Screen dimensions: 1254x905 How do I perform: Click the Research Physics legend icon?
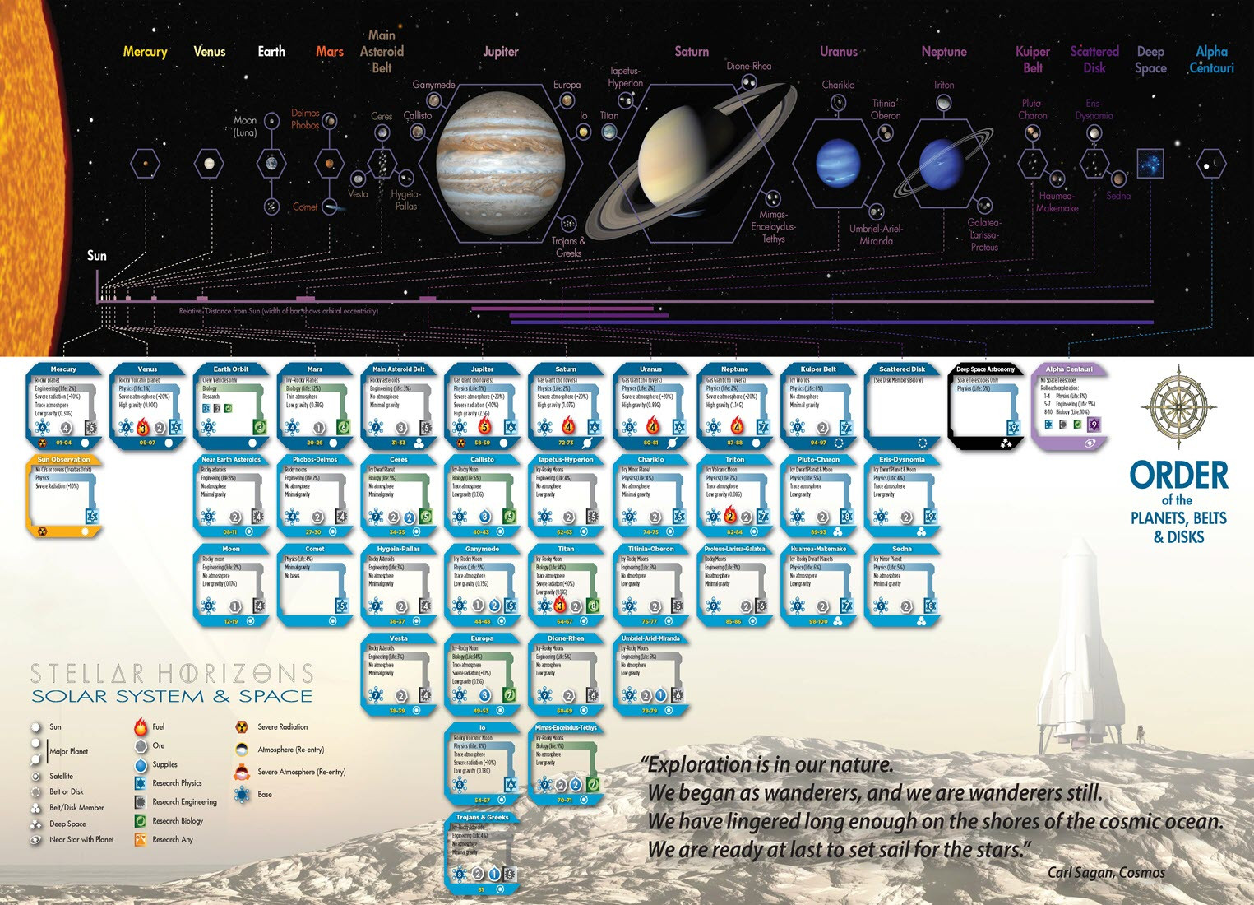coord(141,783)
